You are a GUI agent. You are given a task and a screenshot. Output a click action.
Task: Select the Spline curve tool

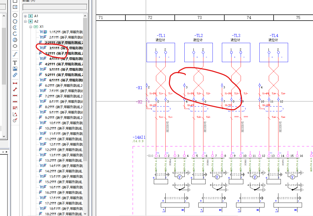pos(15,54)
